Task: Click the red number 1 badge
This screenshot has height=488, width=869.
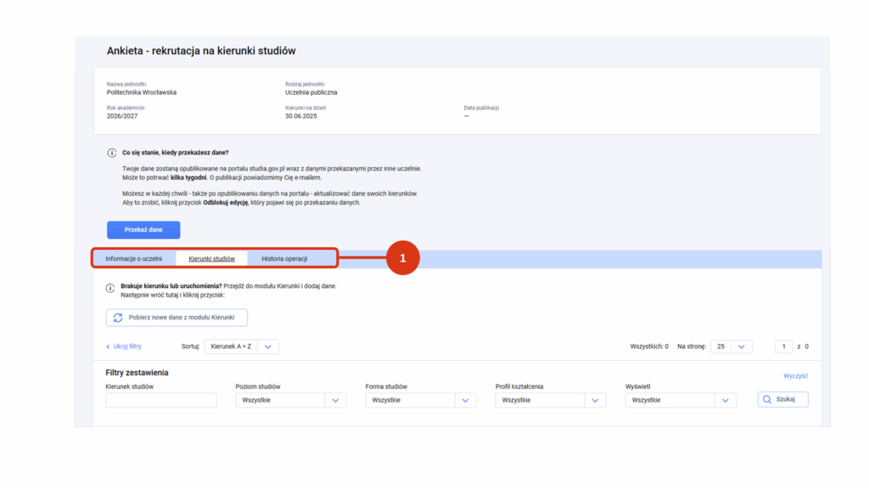Action: click(403, 258)
